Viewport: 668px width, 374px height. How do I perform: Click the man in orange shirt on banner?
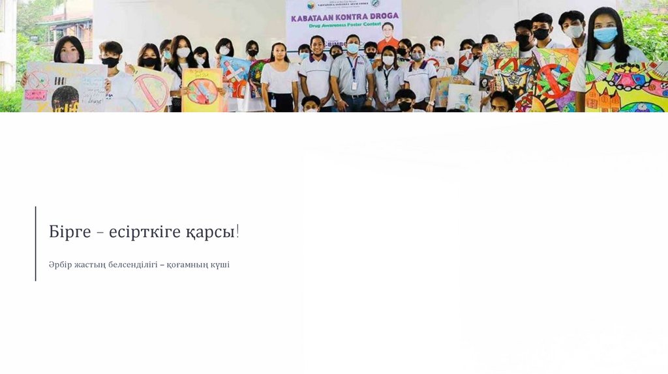(x=388, y=37)
